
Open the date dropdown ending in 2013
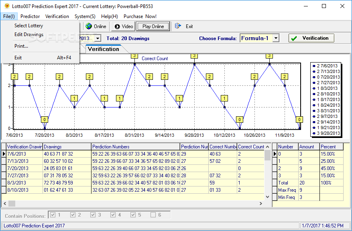pos(98,38)
